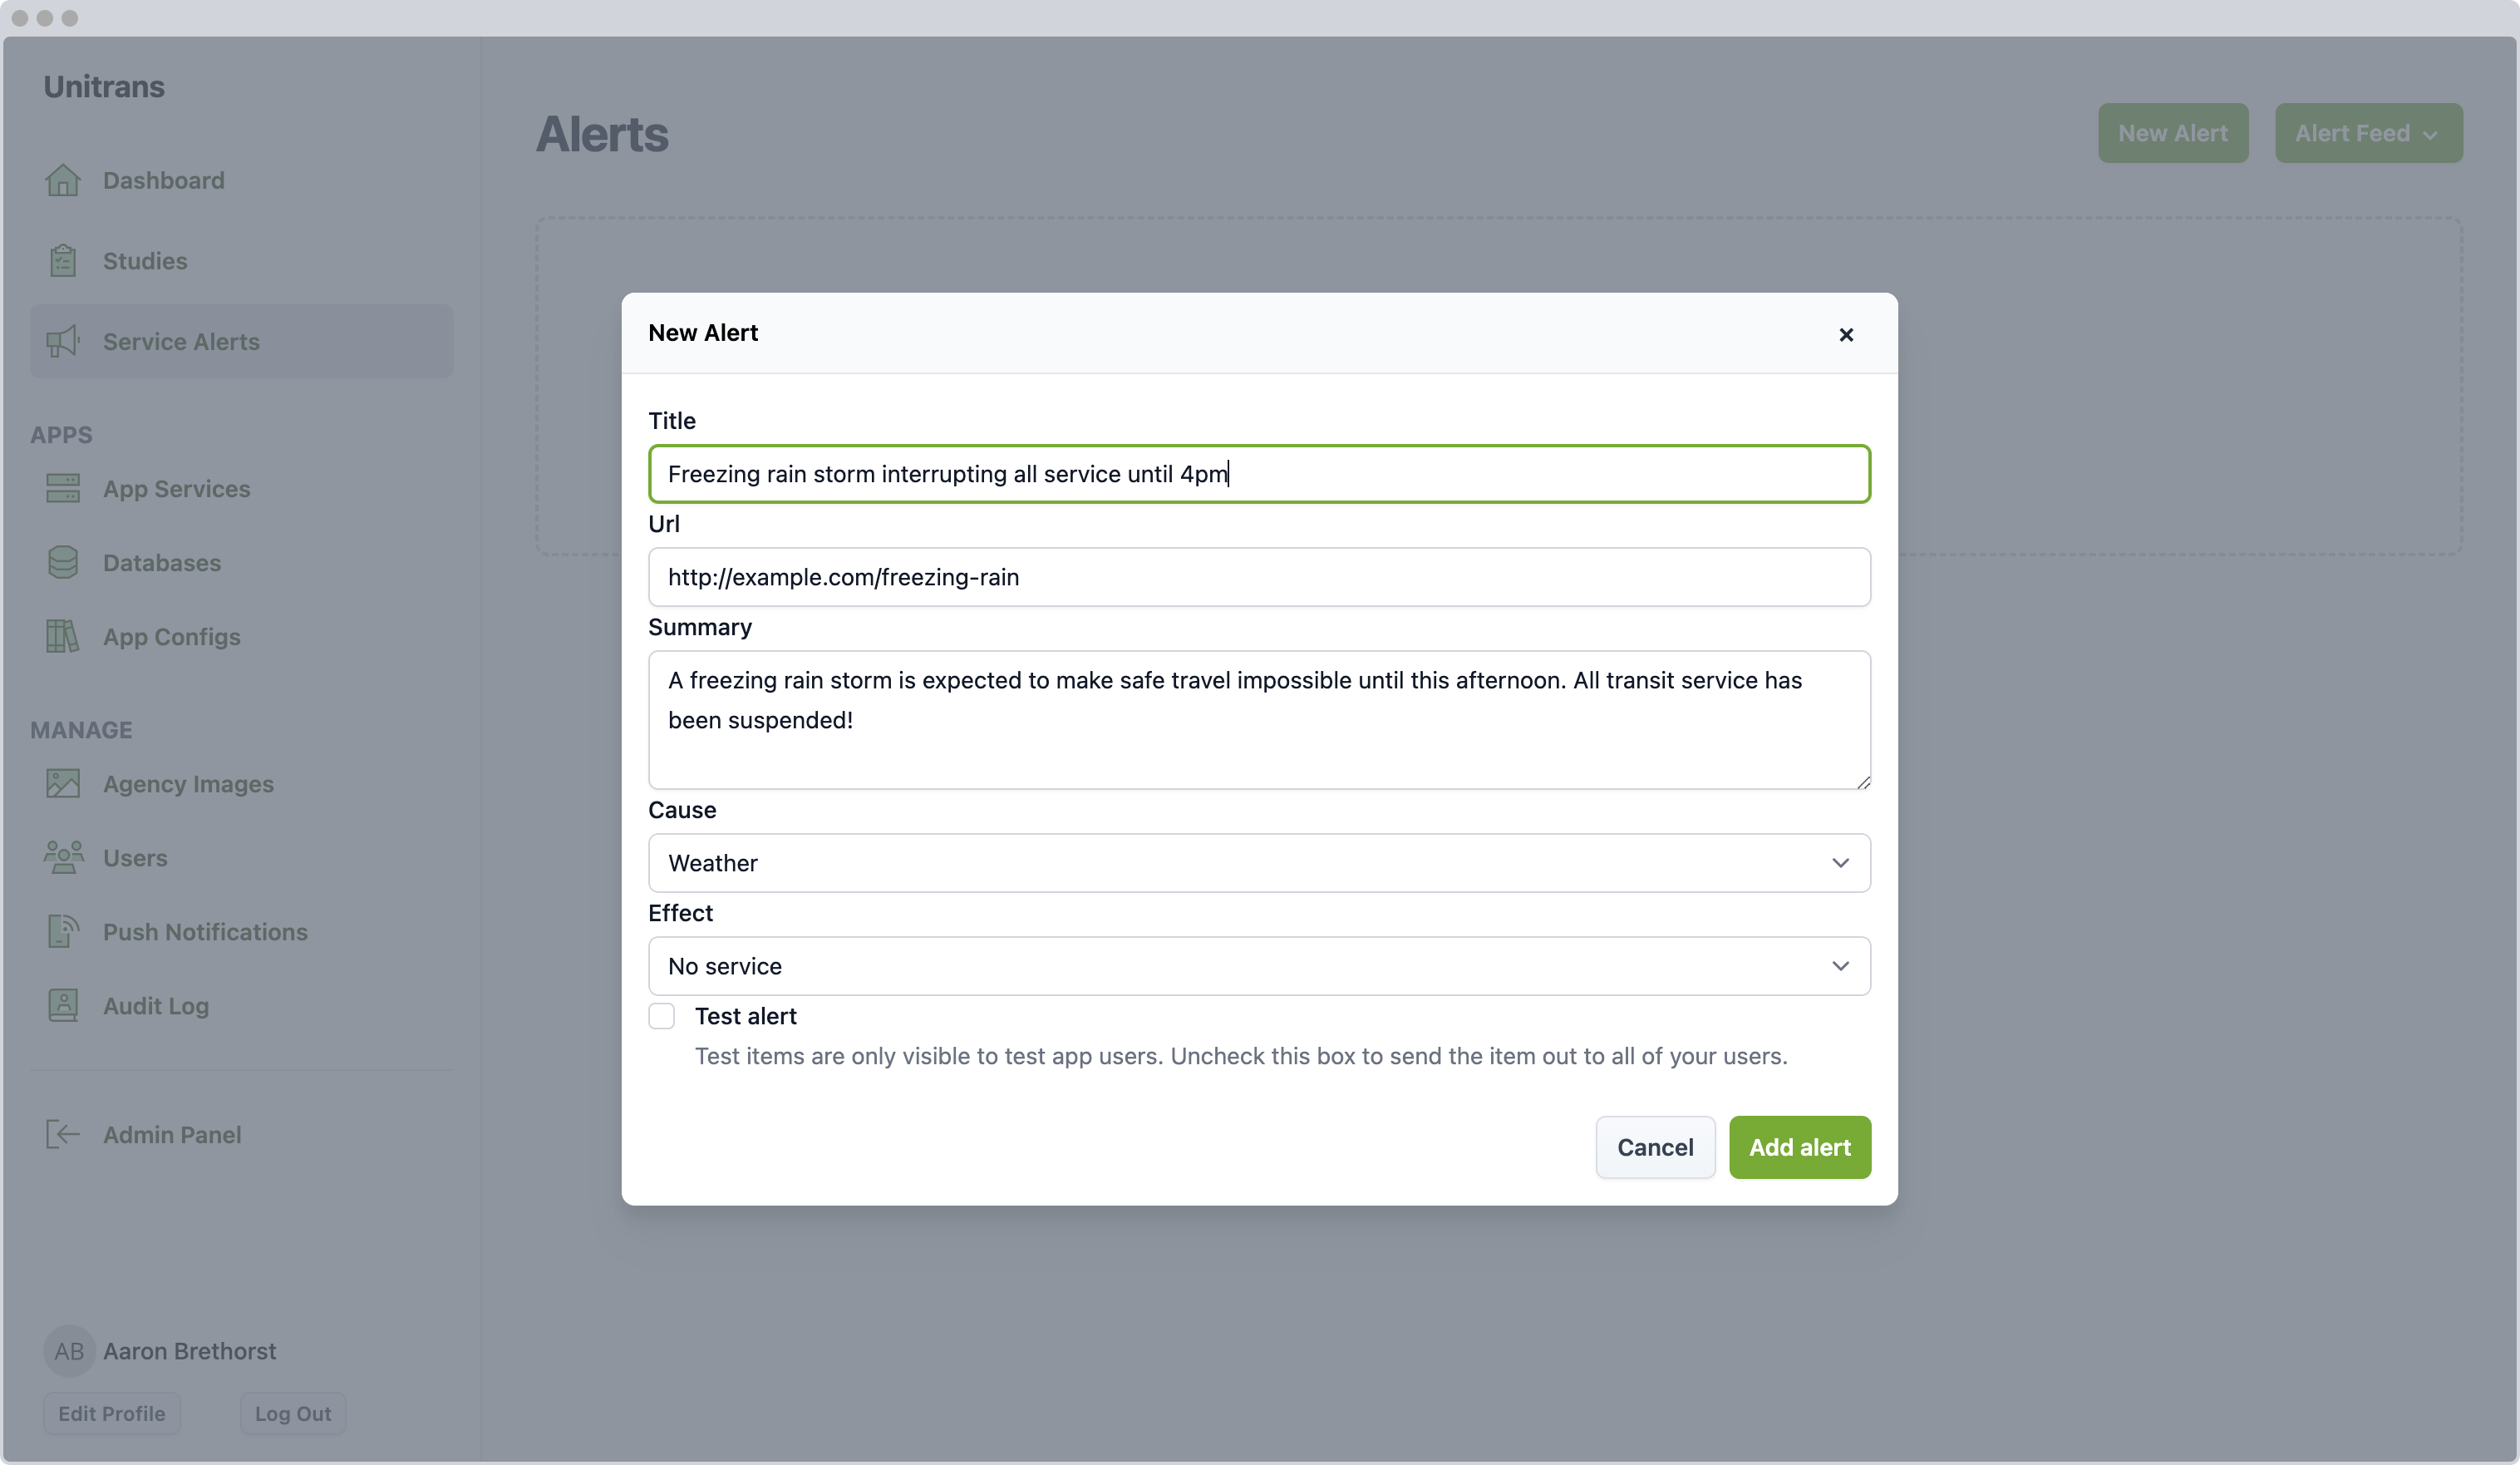Click the Databases cylinder icon
This screenshot has height=1465, width=2520.
(x=63, y=564)
